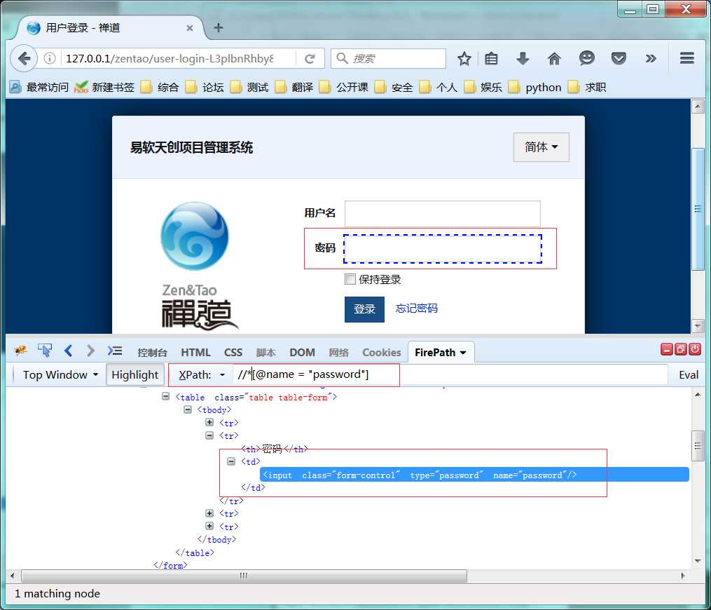The width and height of the screenshot is (711, 610).
Task: Deactivate Firebug with the power icon
Action: (x=695, y=349)
